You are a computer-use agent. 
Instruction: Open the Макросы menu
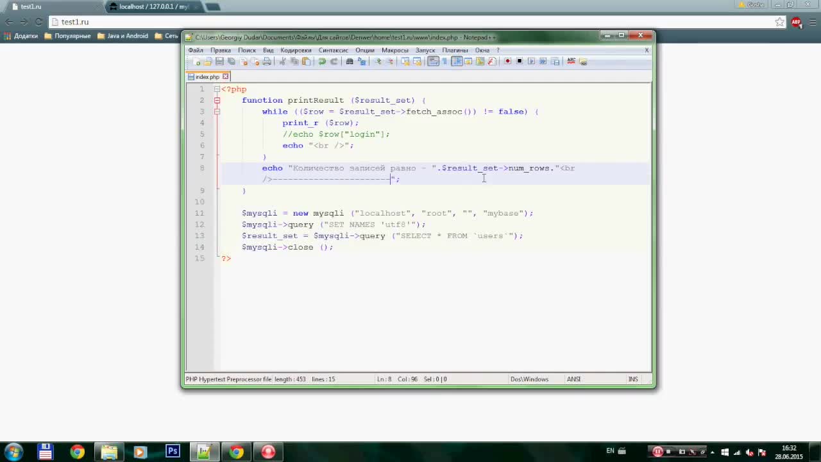point(395,50)
